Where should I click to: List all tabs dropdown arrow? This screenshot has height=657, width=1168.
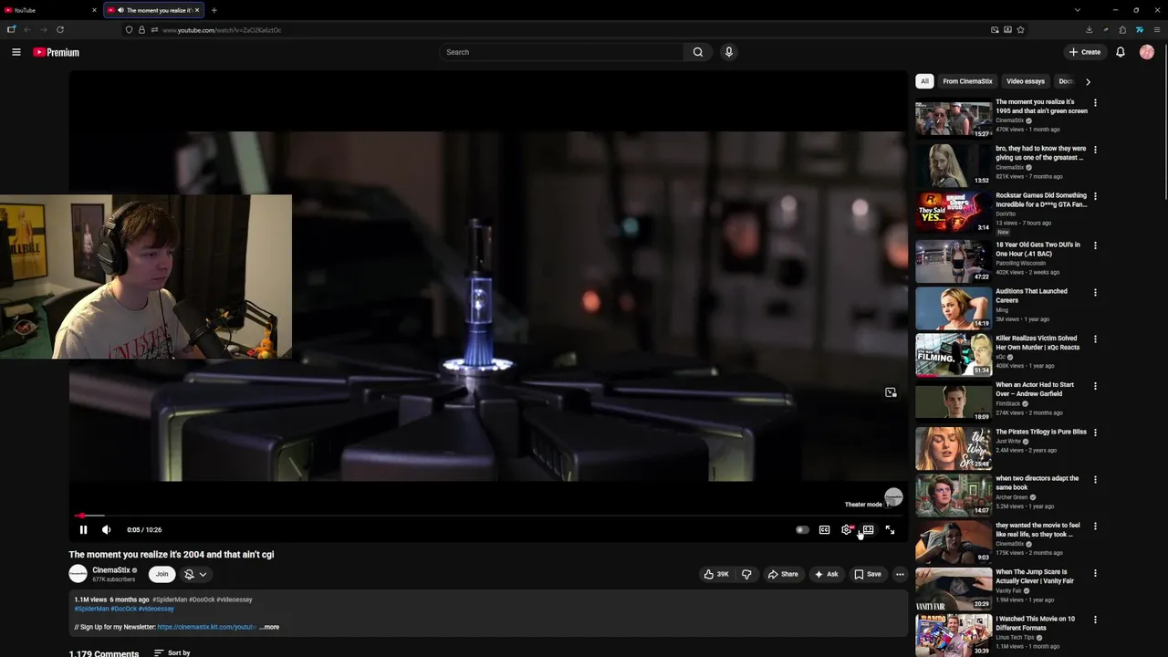coord(1078,10)
